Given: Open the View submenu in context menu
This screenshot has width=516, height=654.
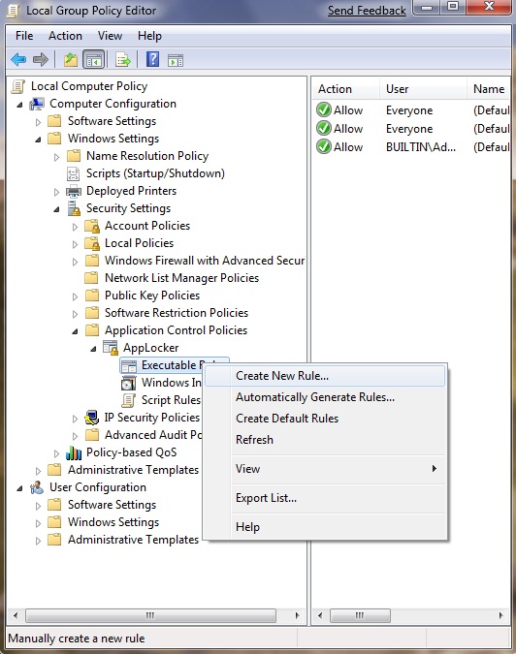Looking at the screenshot, I should [x=325, y=469].
